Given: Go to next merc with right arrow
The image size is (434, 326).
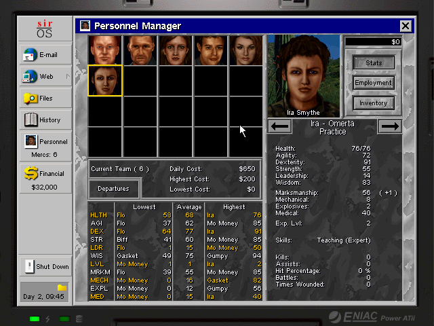Looking at the screenshot, I should click(390, 126).
